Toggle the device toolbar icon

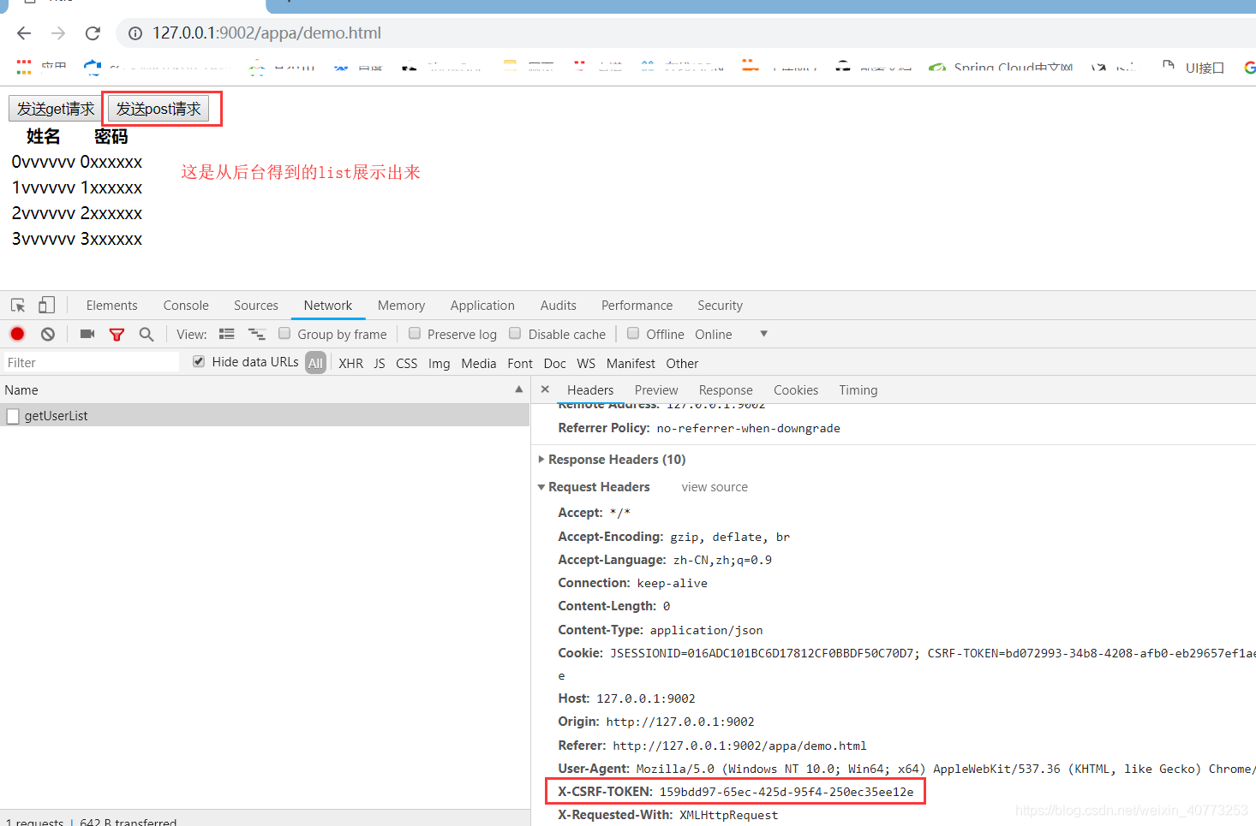(46, 305)
